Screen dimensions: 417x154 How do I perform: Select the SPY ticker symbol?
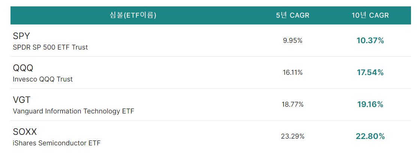tap(21, 36)
